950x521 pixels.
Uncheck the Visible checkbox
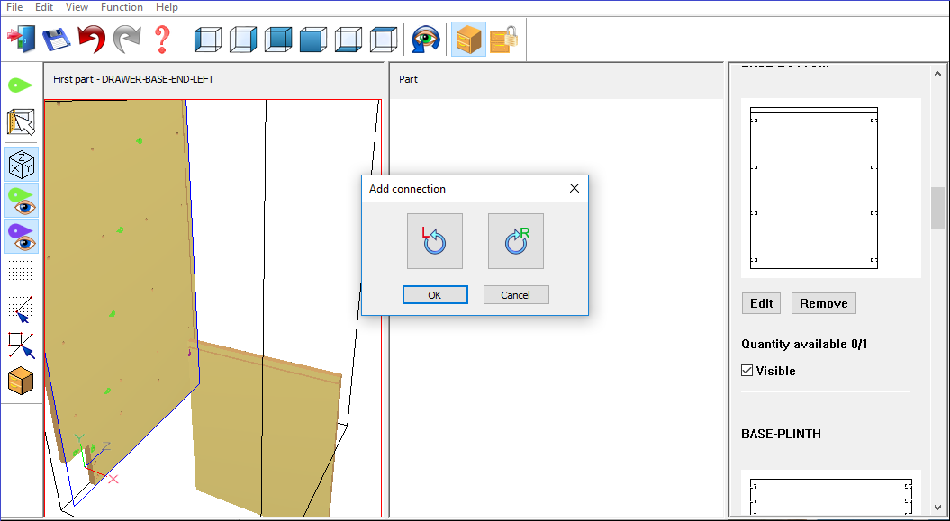pyautogui.click(x=747, y=371)
